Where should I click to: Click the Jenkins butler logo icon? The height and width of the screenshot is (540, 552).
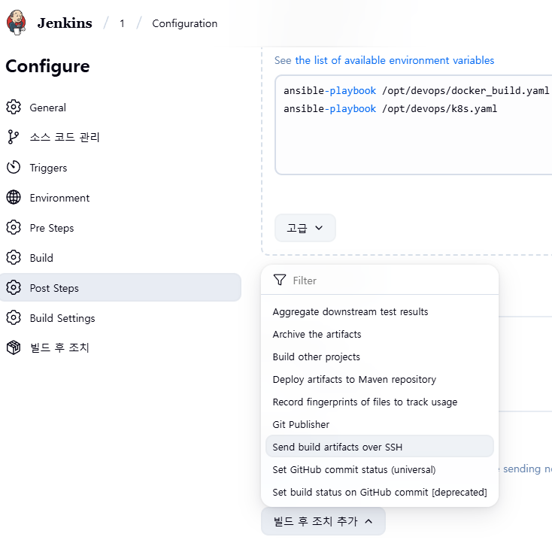pos(17,23)
